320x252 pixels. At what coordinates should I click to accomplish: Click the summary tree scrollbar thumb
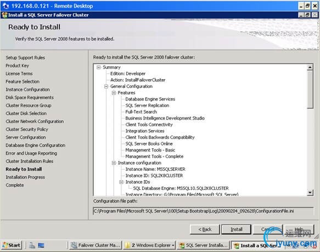(310, 89)
